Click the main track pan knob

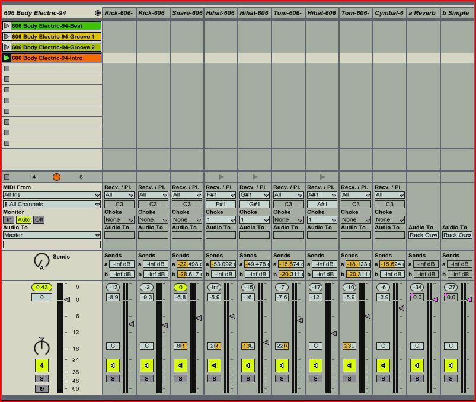pos(41,347)
